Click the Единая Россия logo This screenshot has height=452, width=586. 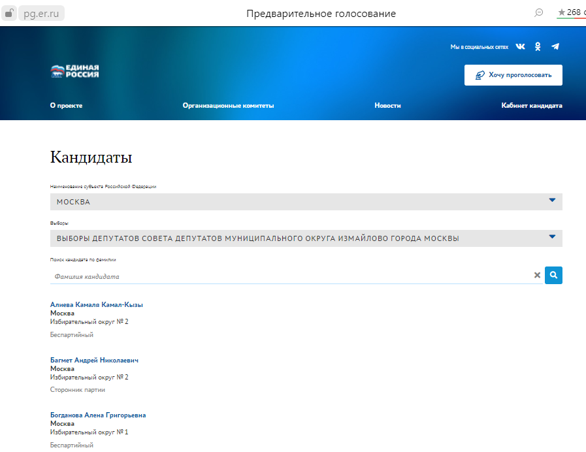[x=74, y=71]
